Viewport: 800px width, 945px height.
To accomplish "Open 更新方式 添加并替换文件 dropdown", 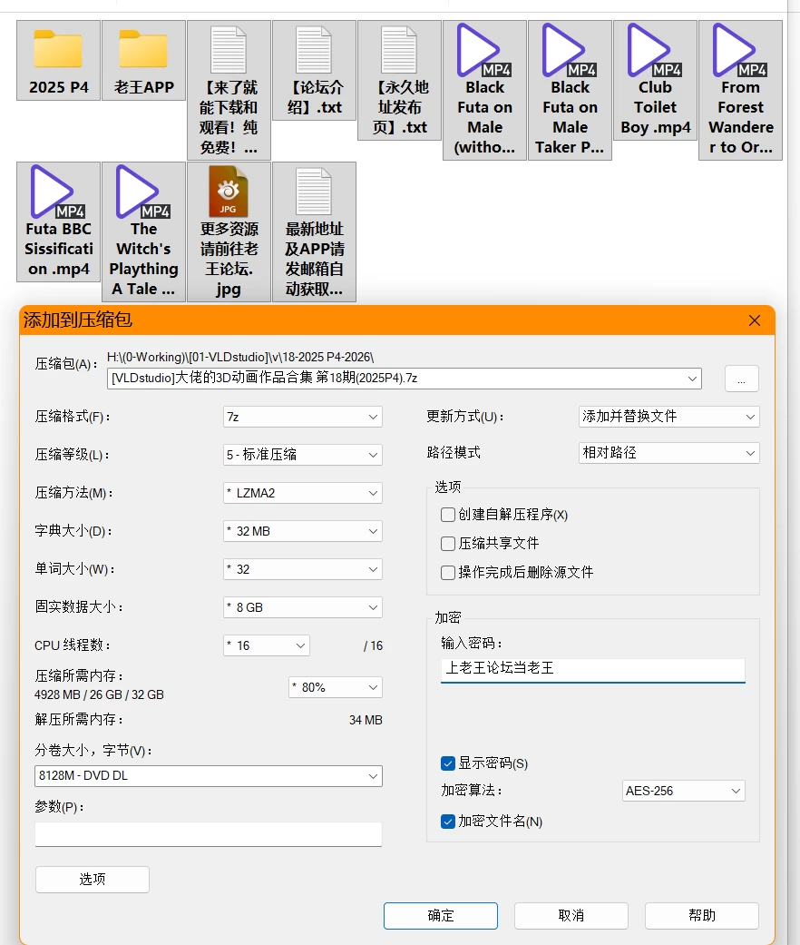I will point(668,417).
